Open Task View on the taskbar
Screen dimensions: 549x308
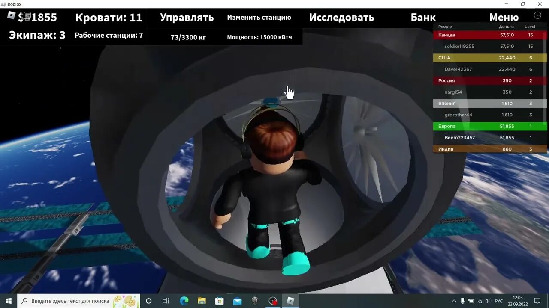(x=166, y=301)
